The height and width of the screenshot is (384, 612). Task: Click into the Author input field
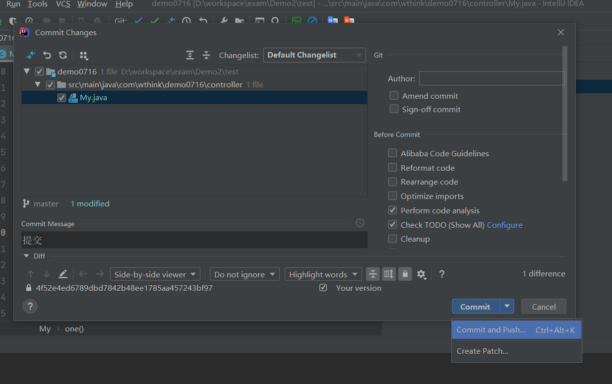click(x=492, y=78)
